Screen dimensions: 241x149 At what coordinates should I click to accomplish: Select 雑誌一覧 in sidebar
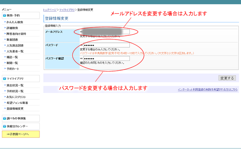pos(12,57)
